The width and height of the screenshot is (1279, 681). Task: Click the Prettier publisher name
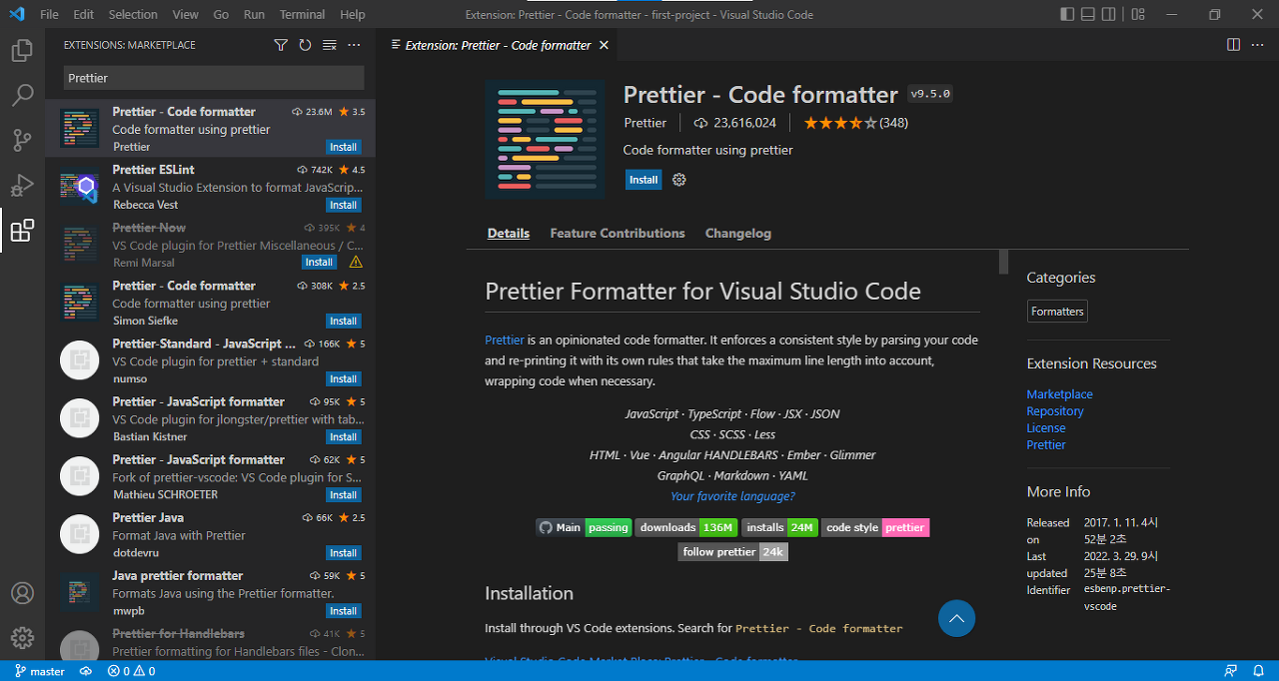pyautogui.click(x=644, y=123)
